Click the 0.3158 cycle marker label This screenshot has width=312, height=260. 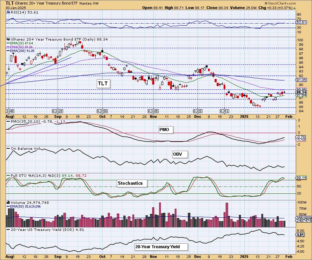(102, 111)
